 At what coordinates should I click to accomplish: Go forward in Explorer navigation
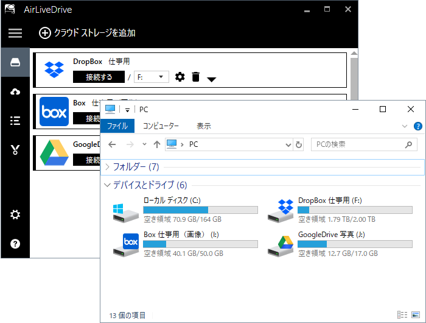pos(130,144)
